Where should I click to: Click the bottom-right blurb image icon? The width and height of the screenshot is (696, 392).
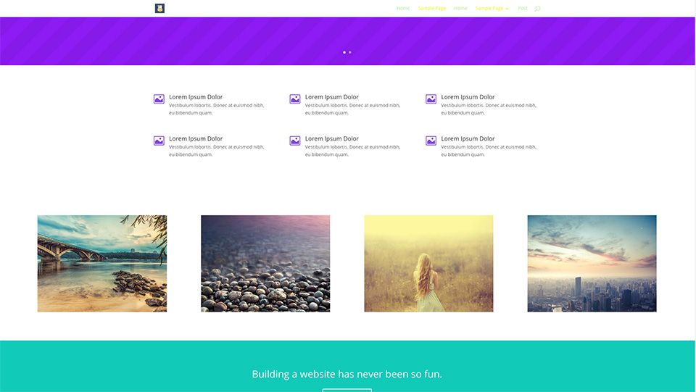(431, 141)
